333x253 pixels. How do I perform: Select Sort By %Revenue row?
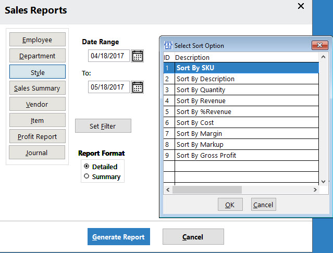pyautogui.click(x=241, y=112)
